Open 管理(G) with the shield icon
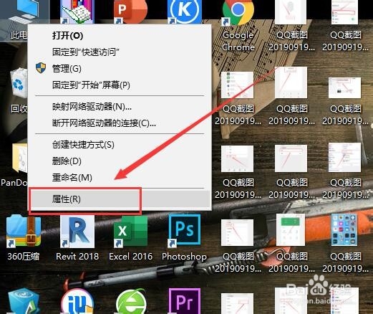 (x=120, y=69)
